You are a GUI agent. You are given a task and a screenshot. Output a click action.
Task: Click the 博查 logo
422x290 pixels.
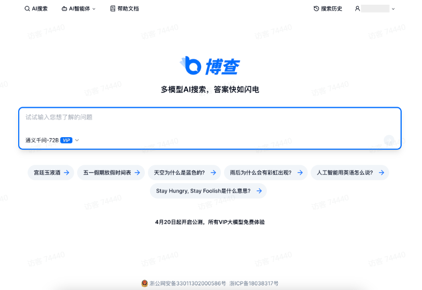point(209,66)
